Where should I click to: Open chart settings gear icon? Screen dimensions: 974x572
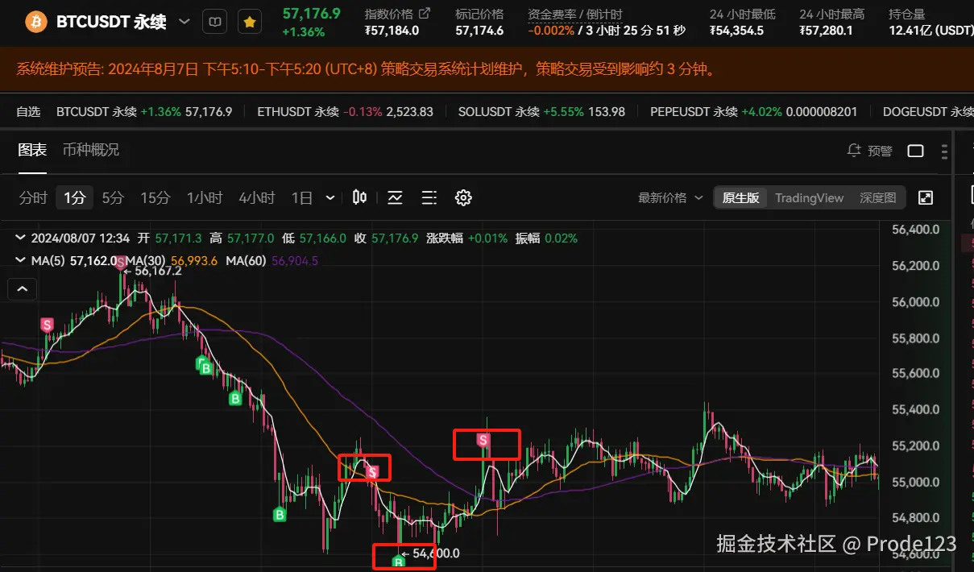pyautogui.click(x=463, y=197)
